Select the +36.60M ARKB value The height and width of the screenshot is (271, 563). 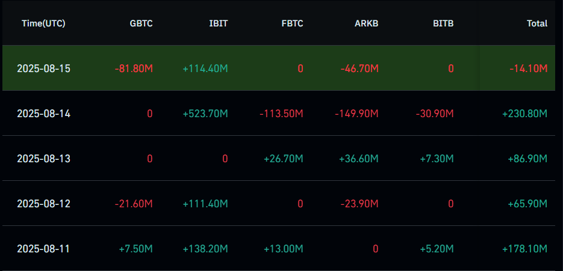(359, 159)
